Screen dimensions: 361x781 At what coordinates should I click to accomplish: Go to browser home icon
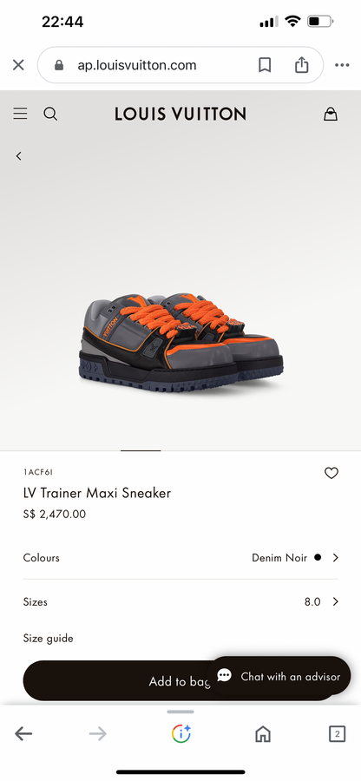coord(262,733)
